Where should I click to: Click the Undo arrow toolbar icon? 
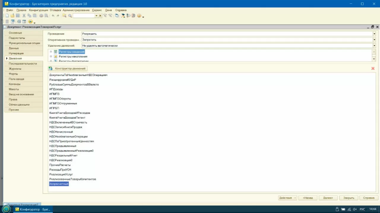point(53,16)
